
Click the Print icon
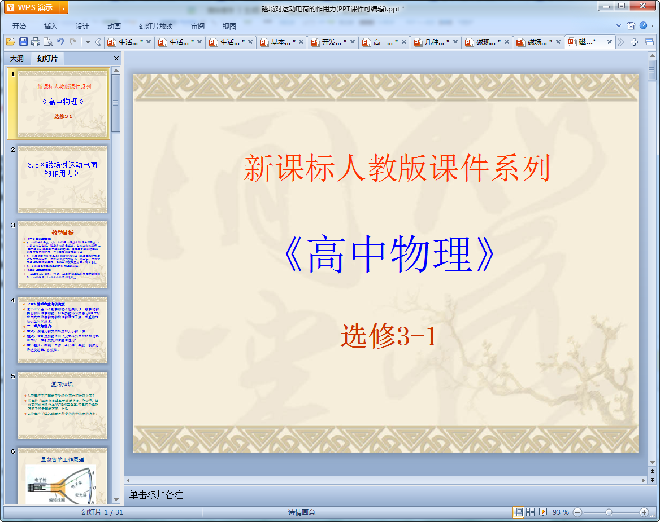35,41
